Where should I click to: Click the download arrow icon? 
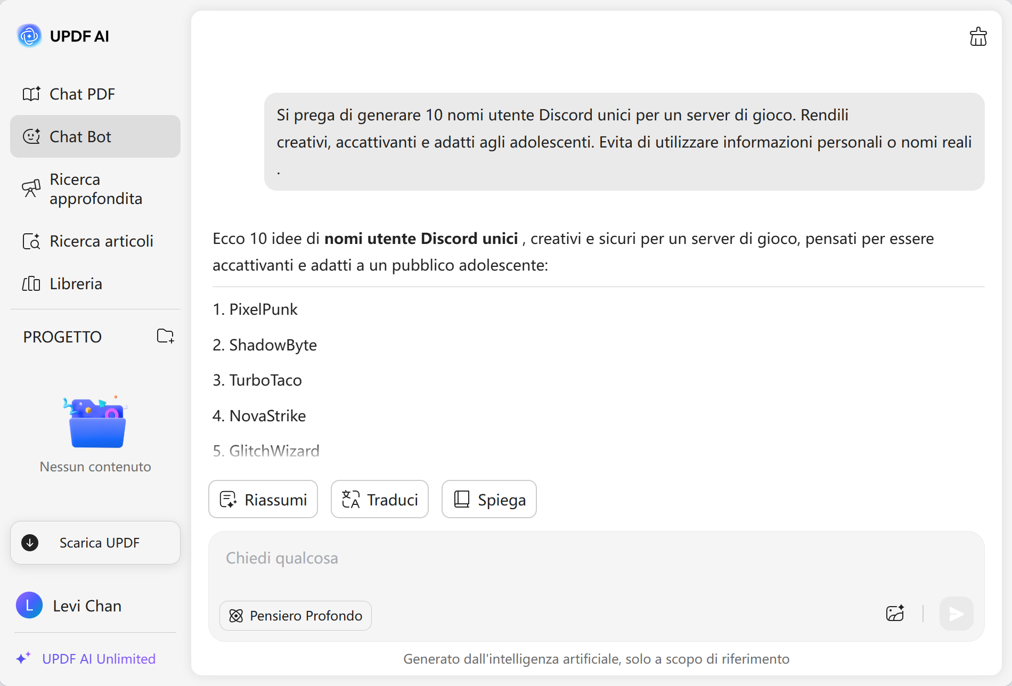point(30,543)
